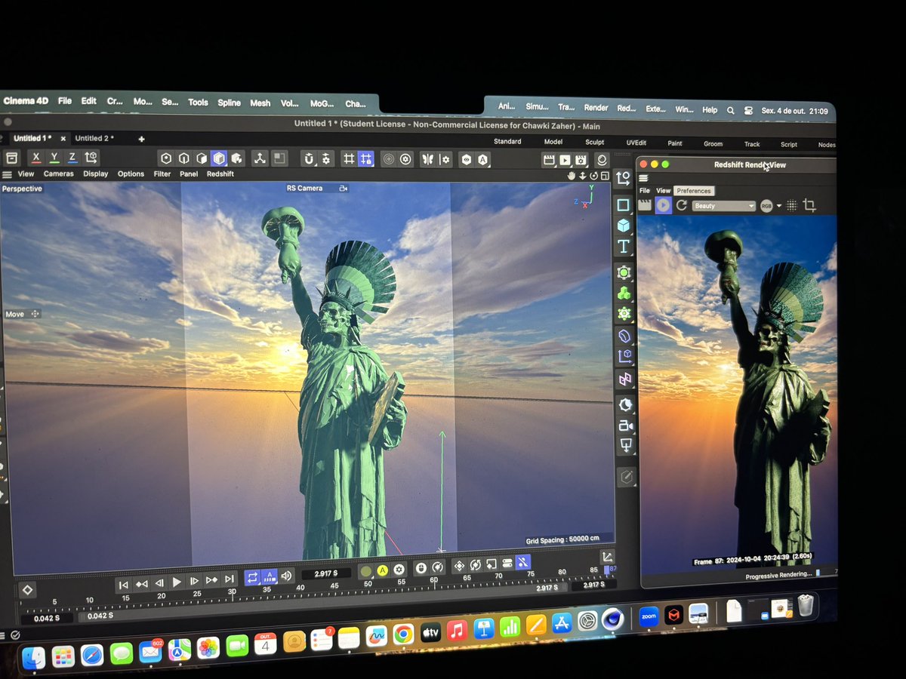Select the coordinate system tool icon

[x=91, y=158]
